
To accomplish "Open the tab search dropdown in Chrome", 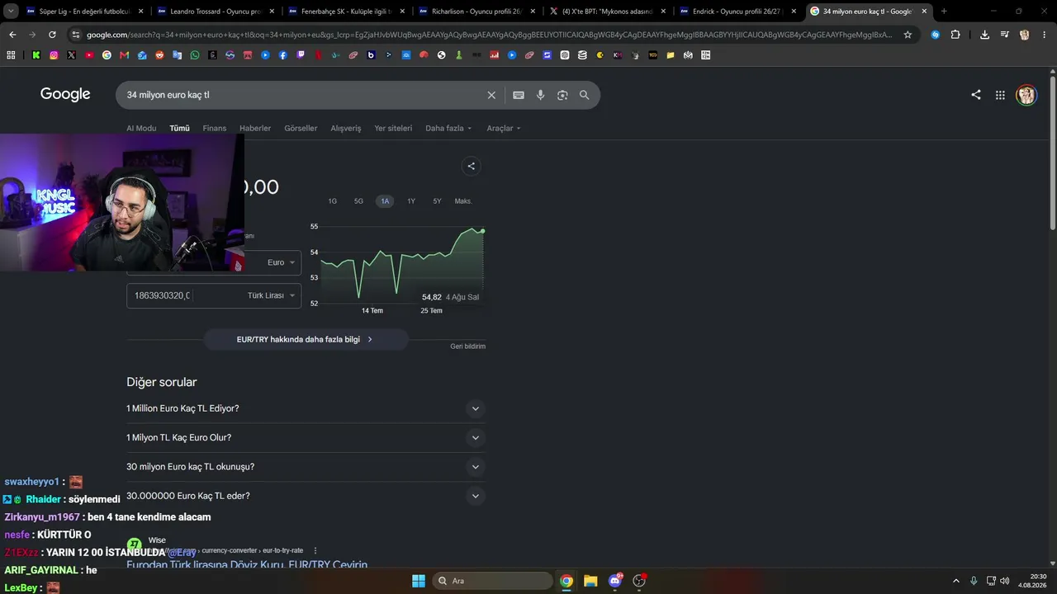I will [11, 12].
